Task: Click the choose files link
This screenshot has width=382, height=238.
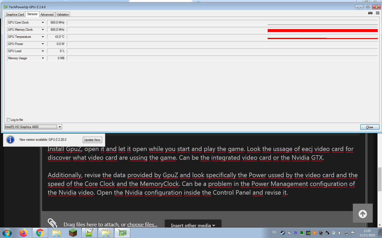Action: pyautogui.click(x=142, y=225)
